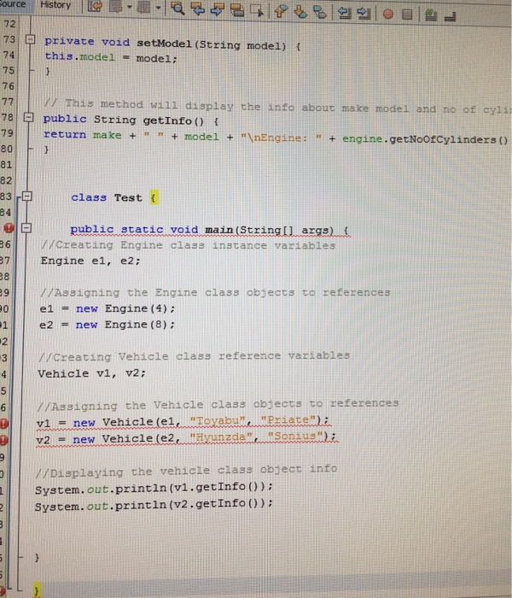
Task: Click error glyph beside main method line
Action: 9,228
